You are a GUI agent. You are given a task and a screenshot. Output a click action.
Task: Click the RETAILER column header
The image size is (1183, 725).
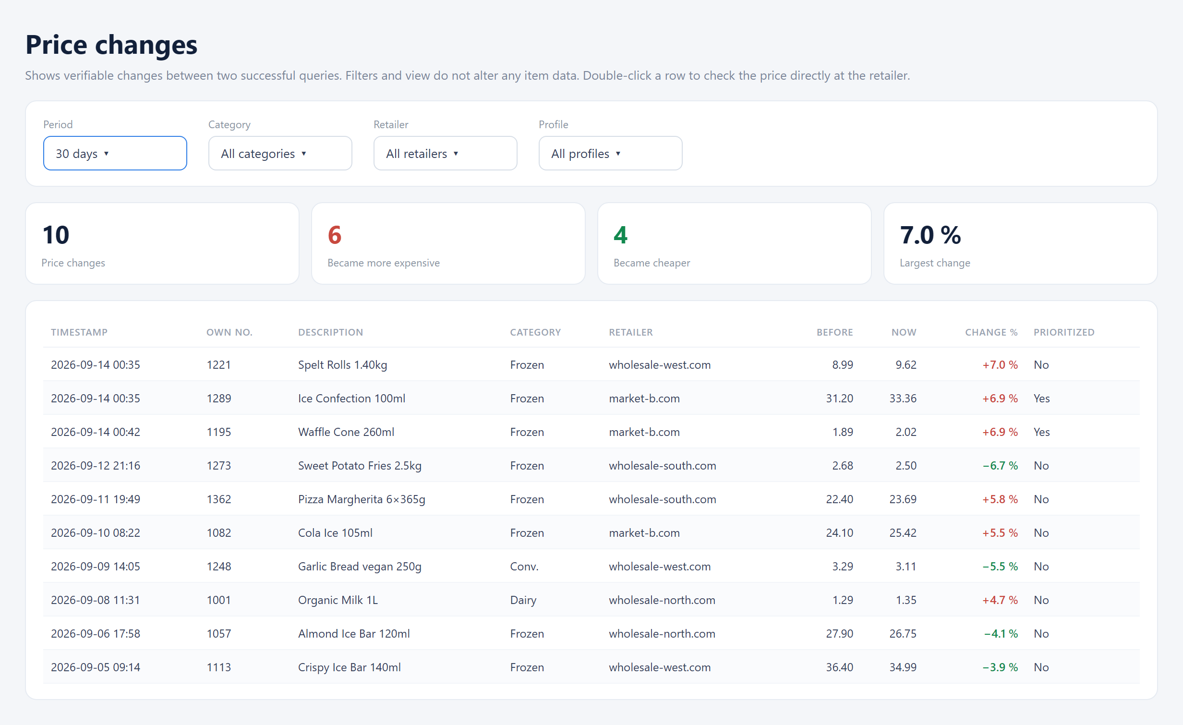point(631,332)
